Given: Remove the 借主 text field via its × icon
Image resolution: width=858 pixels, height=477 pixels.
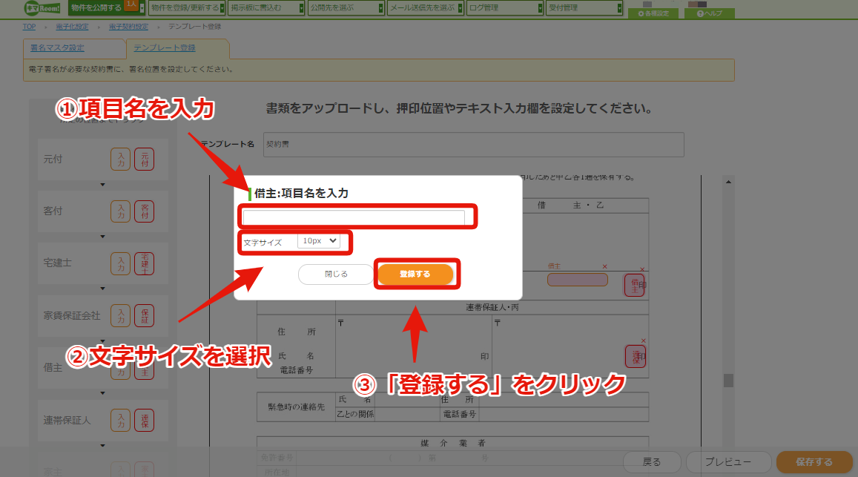Looking at the screenshot, I should 604,267.
